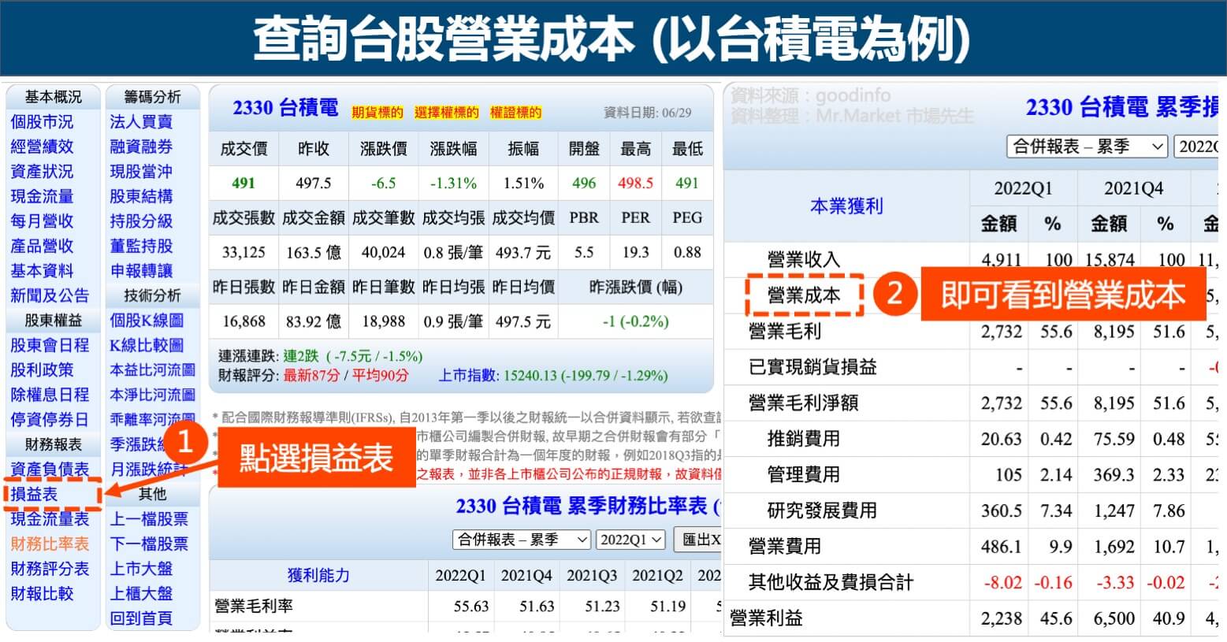Go to 下一檔股票

149,544
